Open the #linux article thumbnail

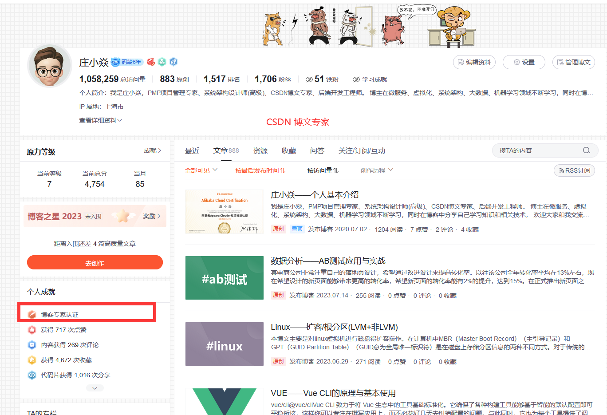[225, 344]
